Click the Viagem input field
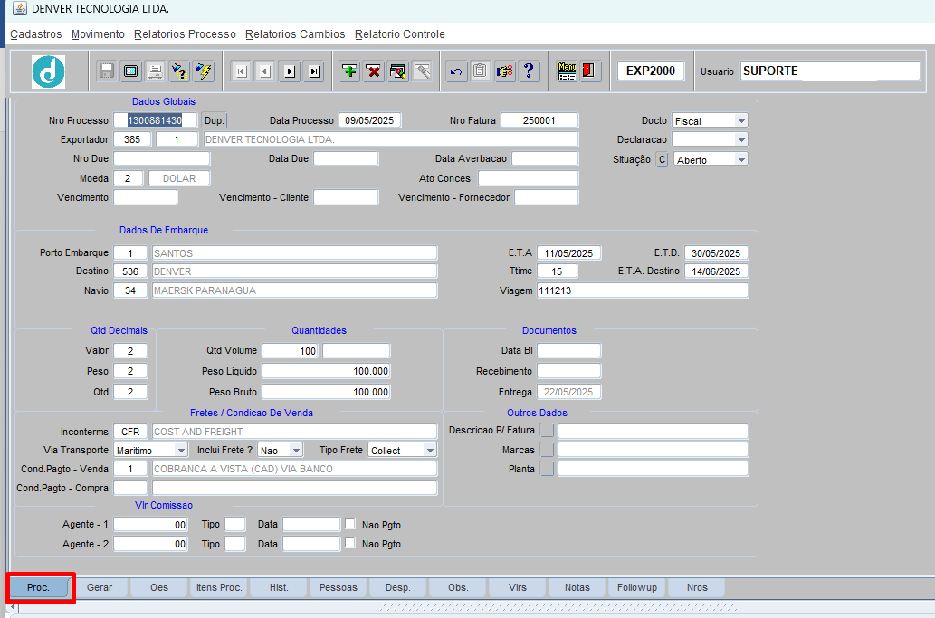Viewport: 935px width, 618px height. [x=643, y=290]
